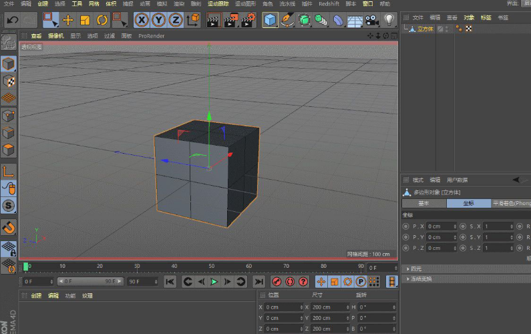
Task: Select the Rotate tool in the top toolbar
Action: coord(102,20)
